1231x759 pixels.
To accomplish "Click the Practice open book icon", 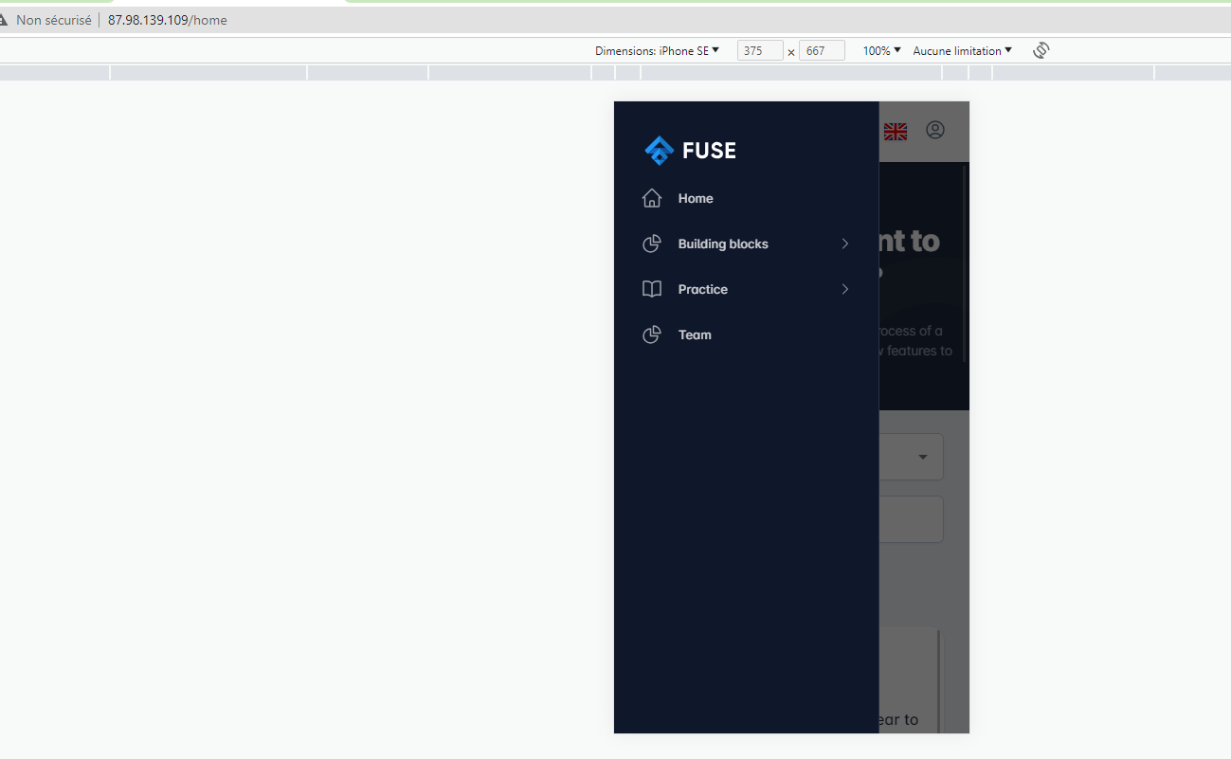I will coord(652,289).
